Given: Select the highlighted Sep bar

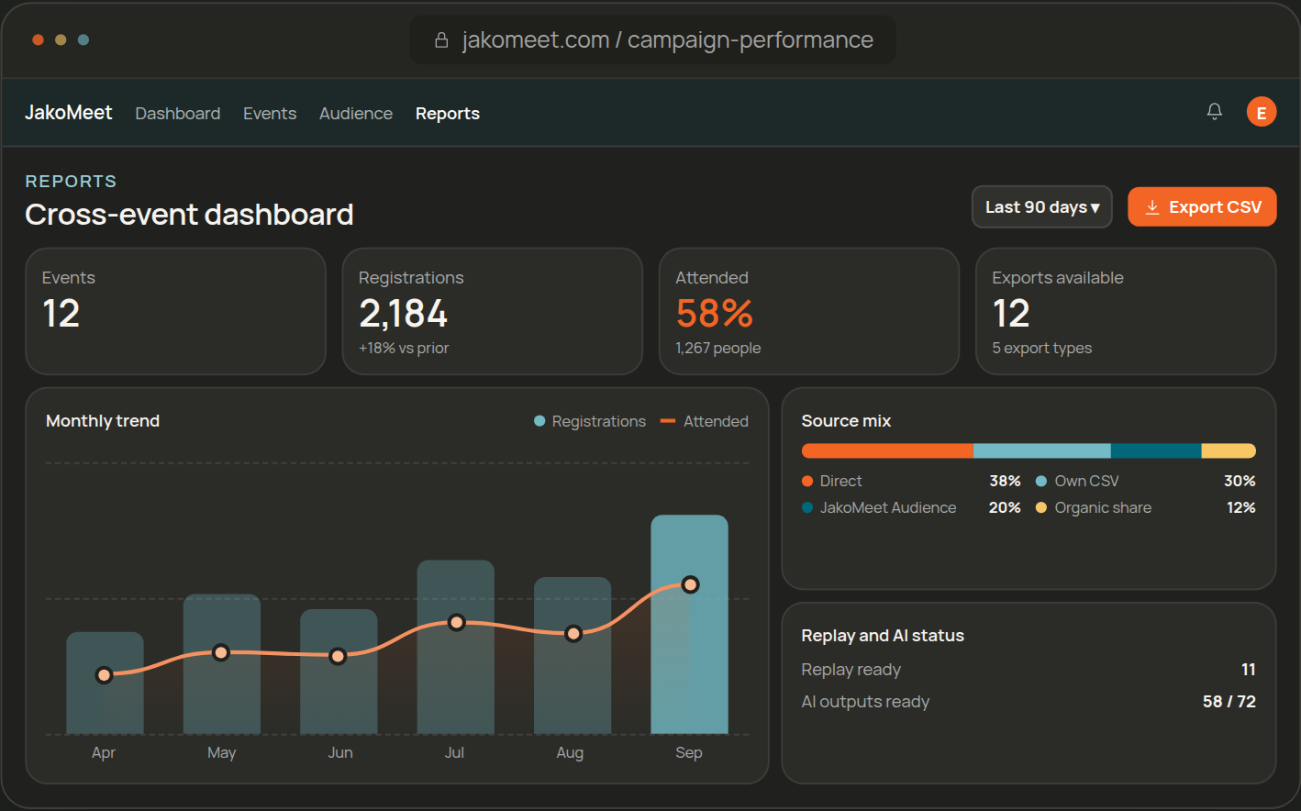Looking at the screenshot, I should [x=690, y=624].
